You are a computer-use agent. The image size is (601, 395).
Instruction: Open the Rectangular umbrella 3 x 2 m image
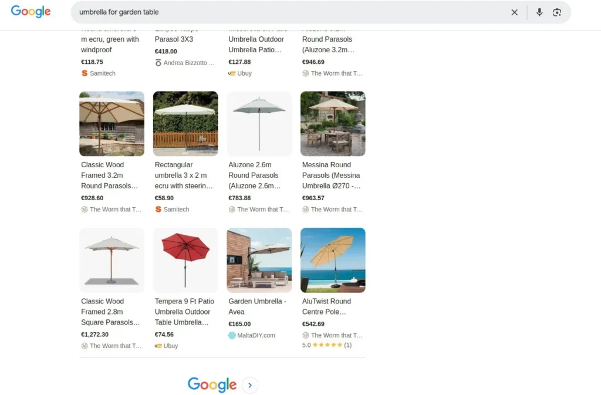pos(185,124)
